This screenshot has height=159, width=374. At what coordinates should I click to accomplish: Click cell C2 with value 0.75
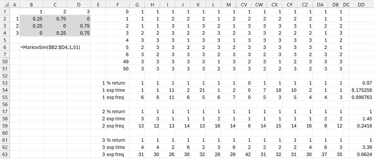pyautogui.click(x=55, y=19)
